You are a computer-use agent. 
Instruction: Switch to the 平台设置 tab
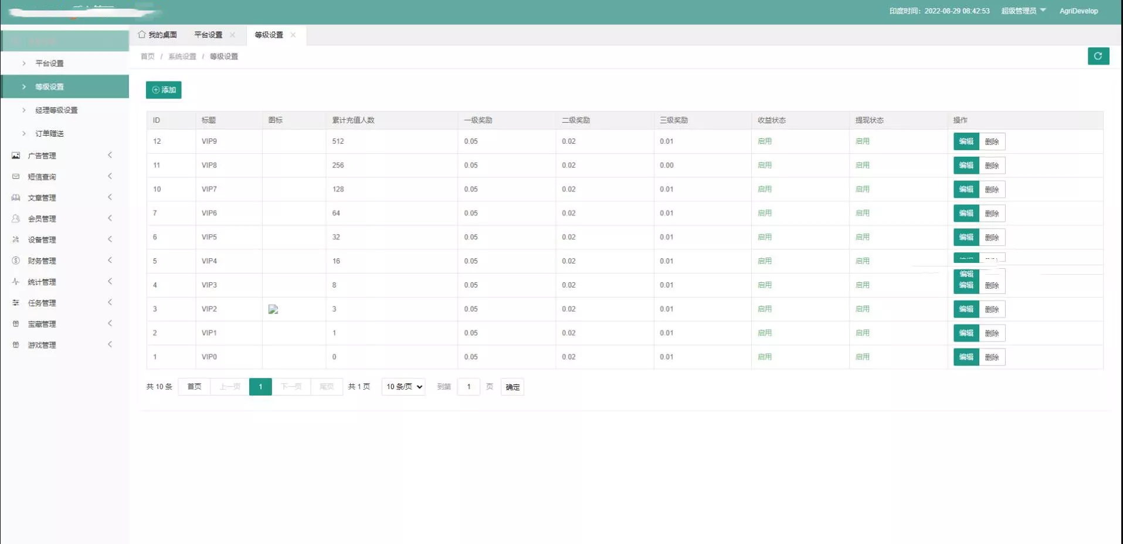(208, 35)
